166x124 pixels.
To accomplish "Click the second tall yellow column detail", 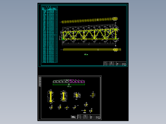I will coord(64,96).
